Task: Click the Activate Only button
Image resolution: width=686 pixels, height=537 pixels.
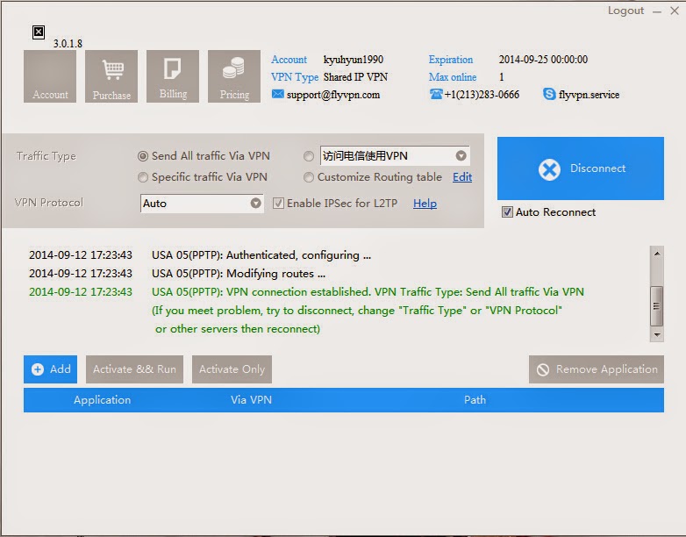Action: coord(232,369)
